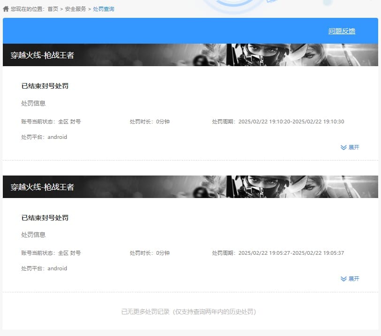Select 处罚查询 breadcrumb link

[104, 9]
